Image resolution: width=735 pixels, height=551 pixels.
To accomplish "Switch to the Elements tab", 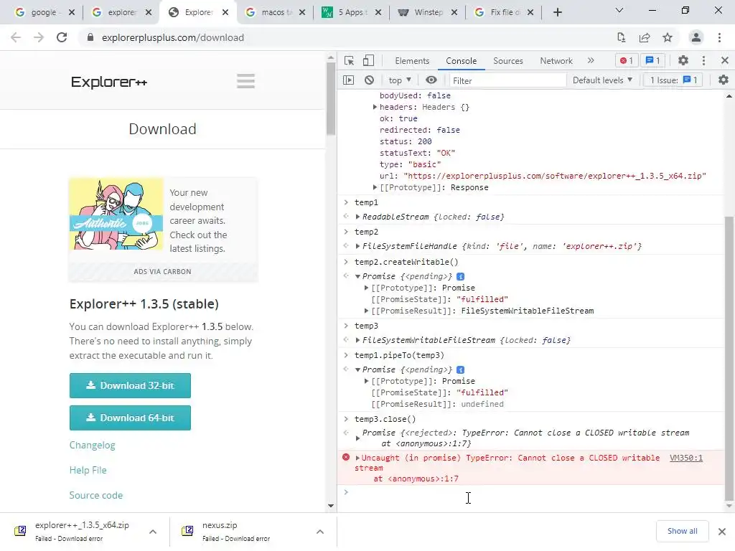I will tap(412, 61).
